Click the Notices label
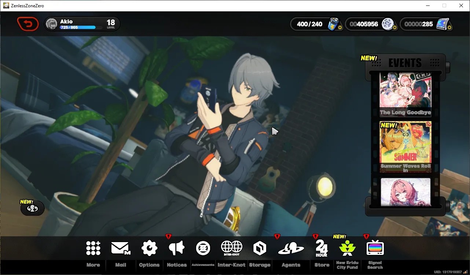The image size is (470, 275). (x=177, y=265)
